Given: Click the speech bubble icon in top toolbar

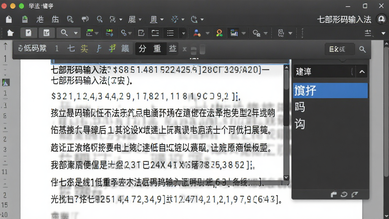Looking at the screenshot, I should pyautogui.click(x=85, y=19).
